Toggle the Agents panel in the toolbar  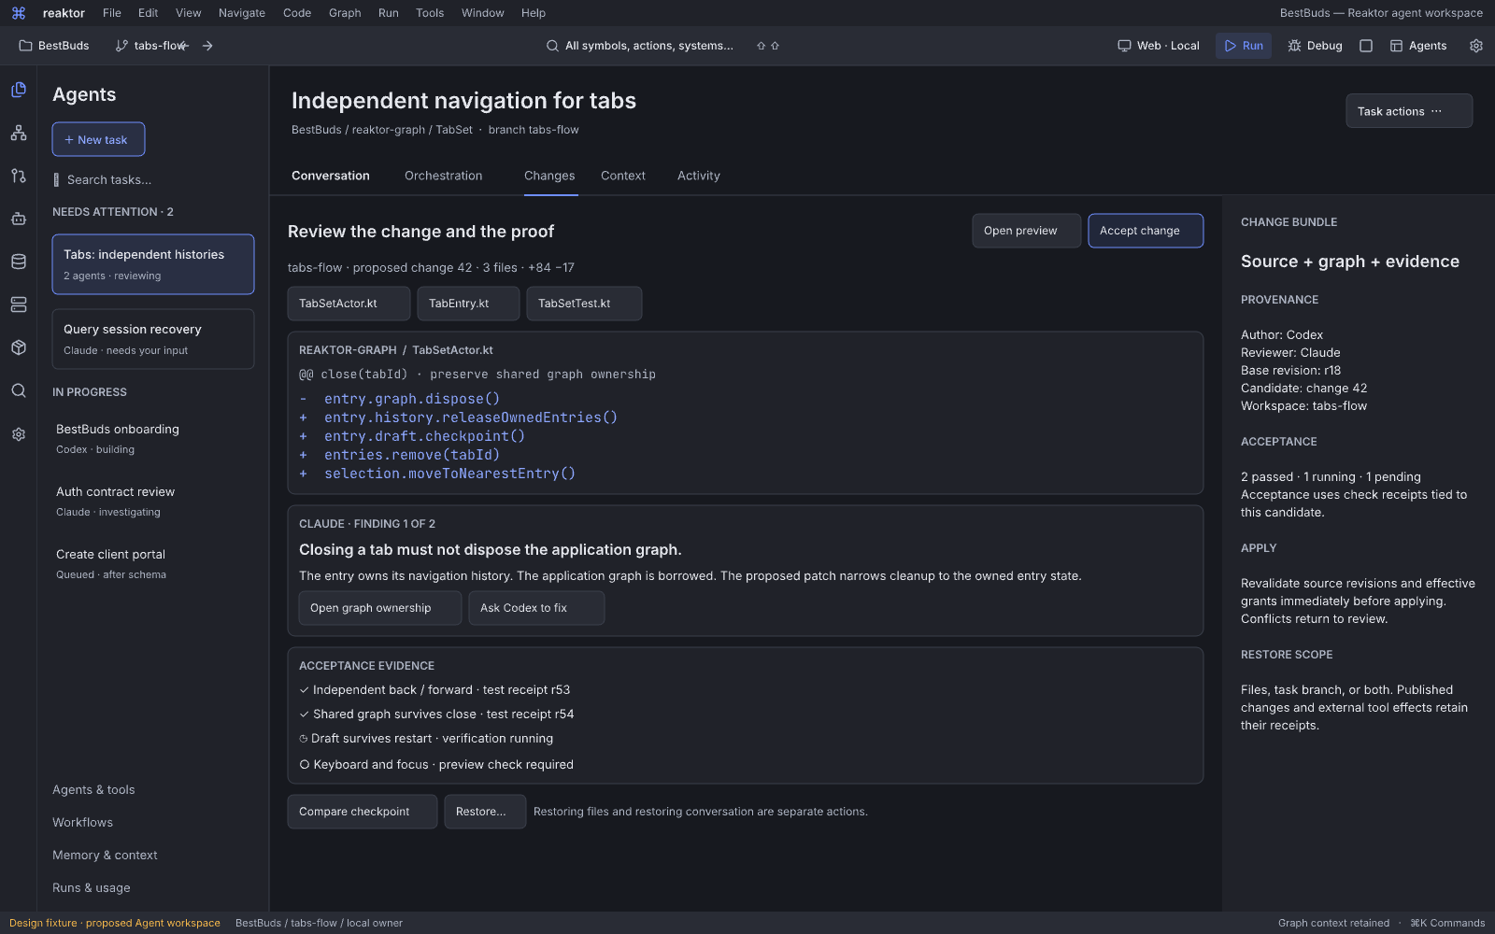point(1418,46)
